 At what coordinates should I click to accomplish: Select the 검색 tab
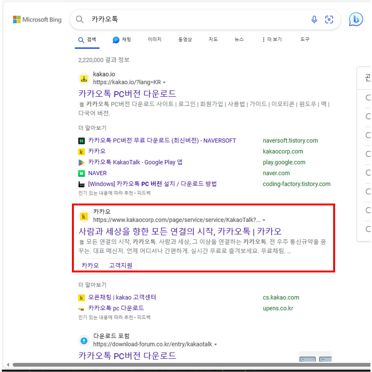[87, 40]
